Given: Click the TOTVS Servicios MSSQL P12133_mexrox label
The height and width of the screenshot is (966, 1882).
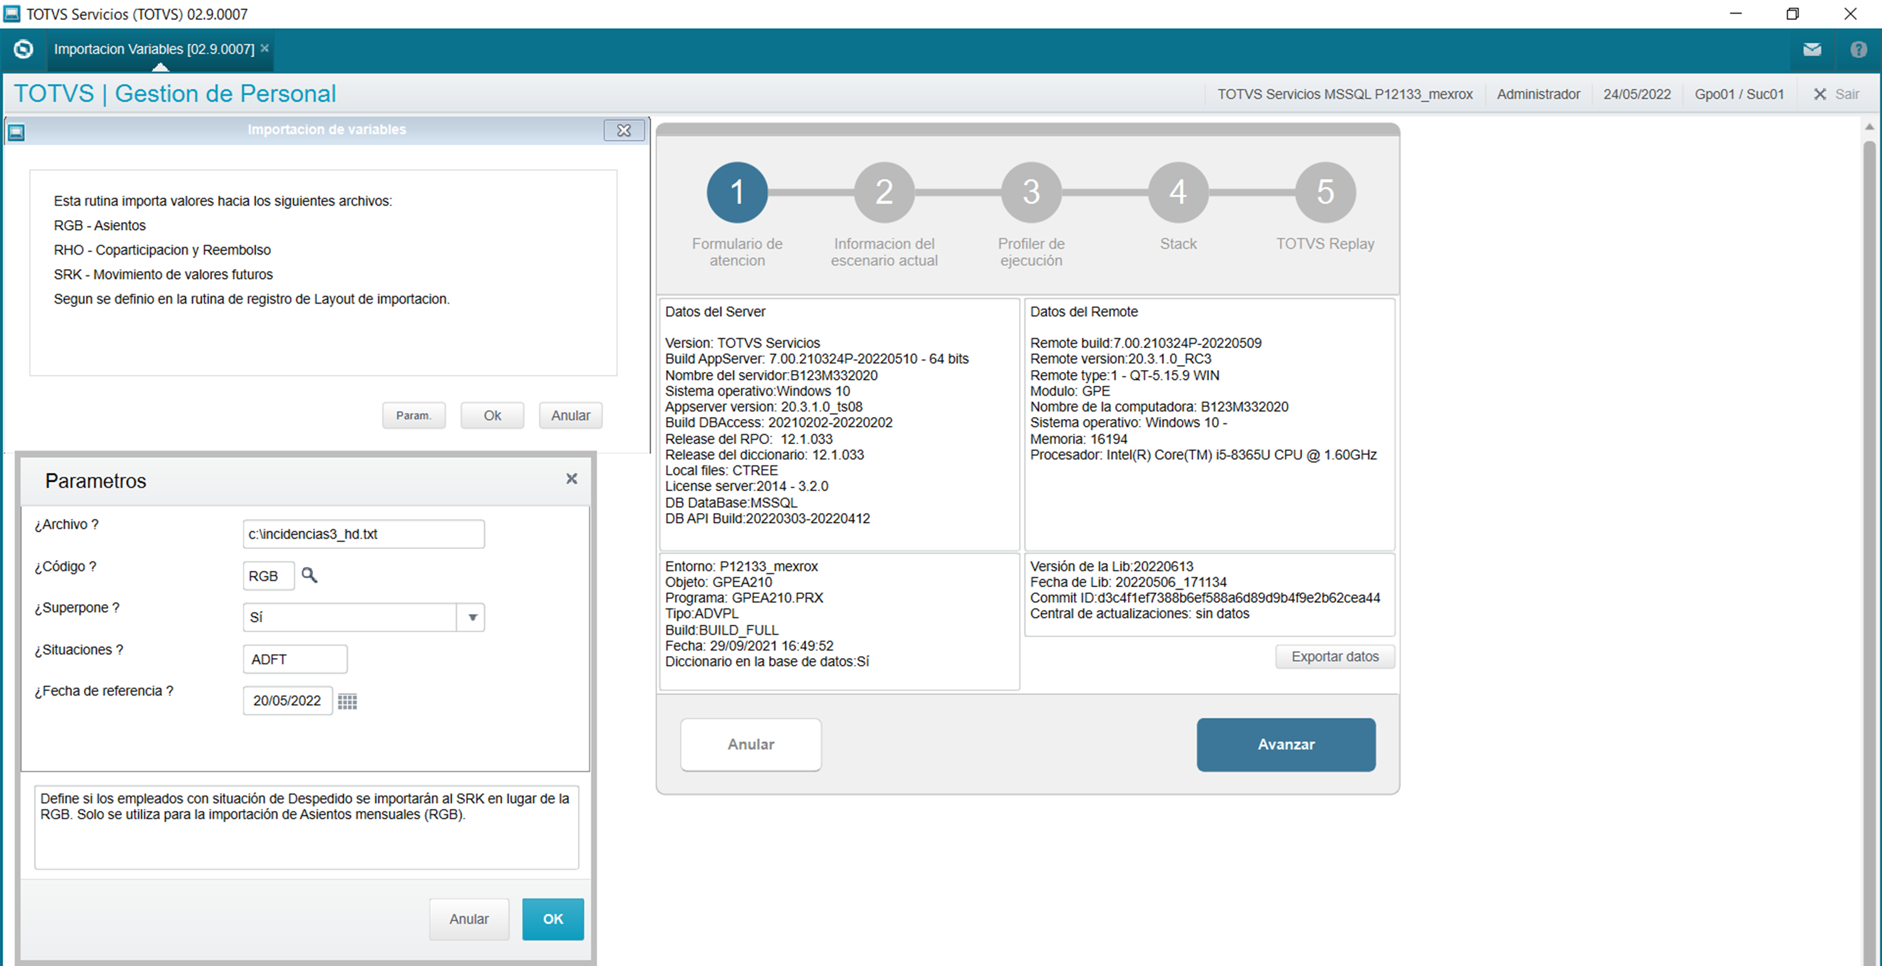Looking at the screenshot, I should [1345, 94].
